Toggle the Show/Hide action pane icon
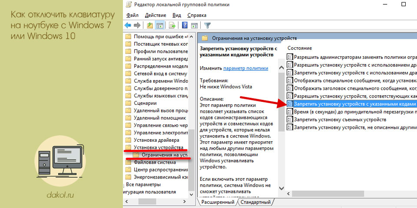 click(195, 26)
